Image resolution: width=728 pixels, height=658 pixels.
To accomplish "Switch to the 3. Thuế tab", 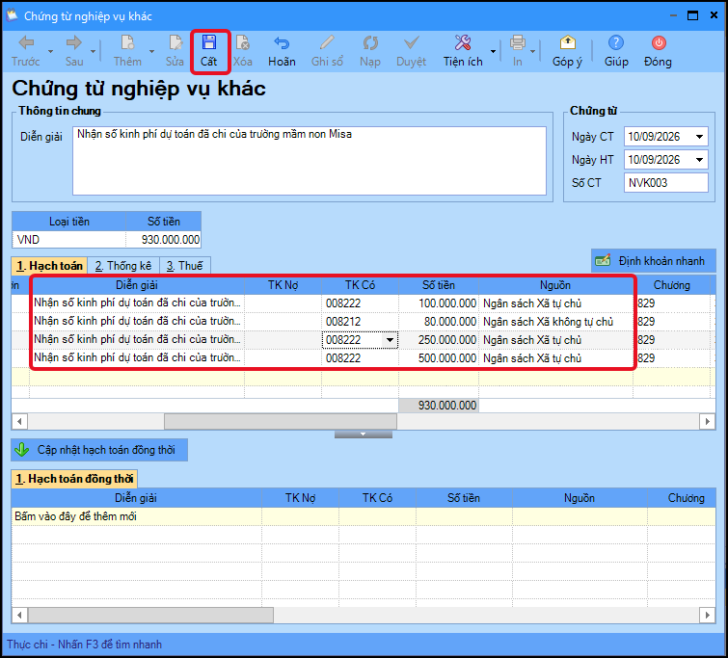I will pyautogui.click(x=185, y=266).
